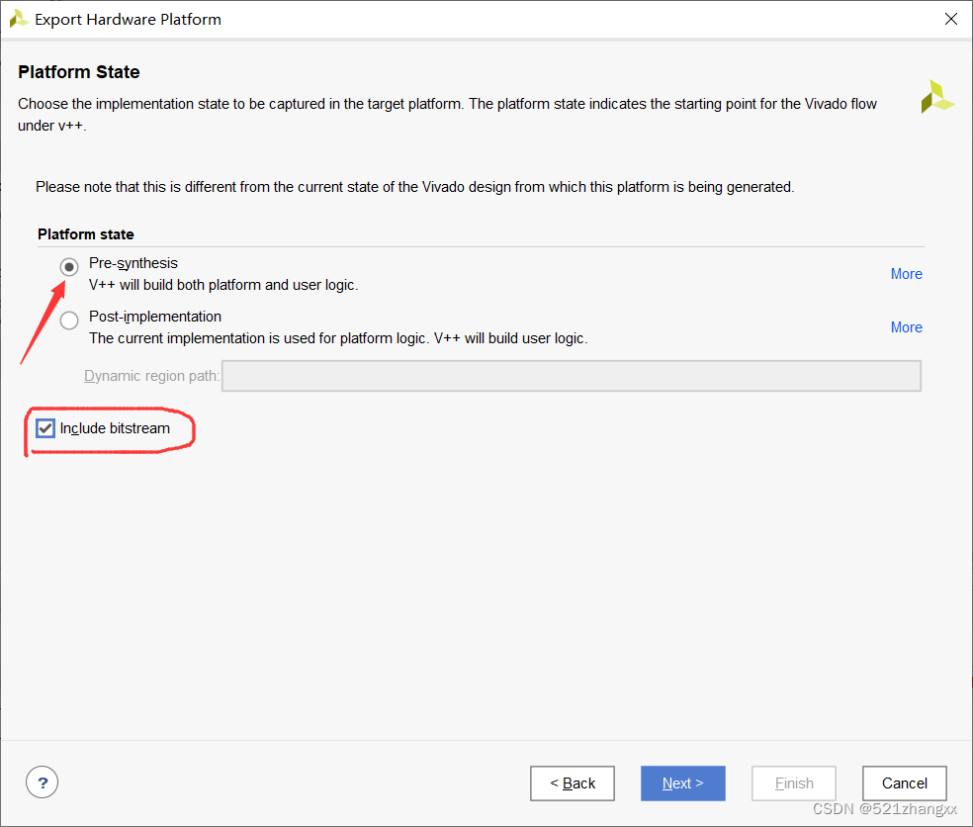Close the Export Hardware Platform dialog
Viewport: 973px width, 827px height.
950,19
